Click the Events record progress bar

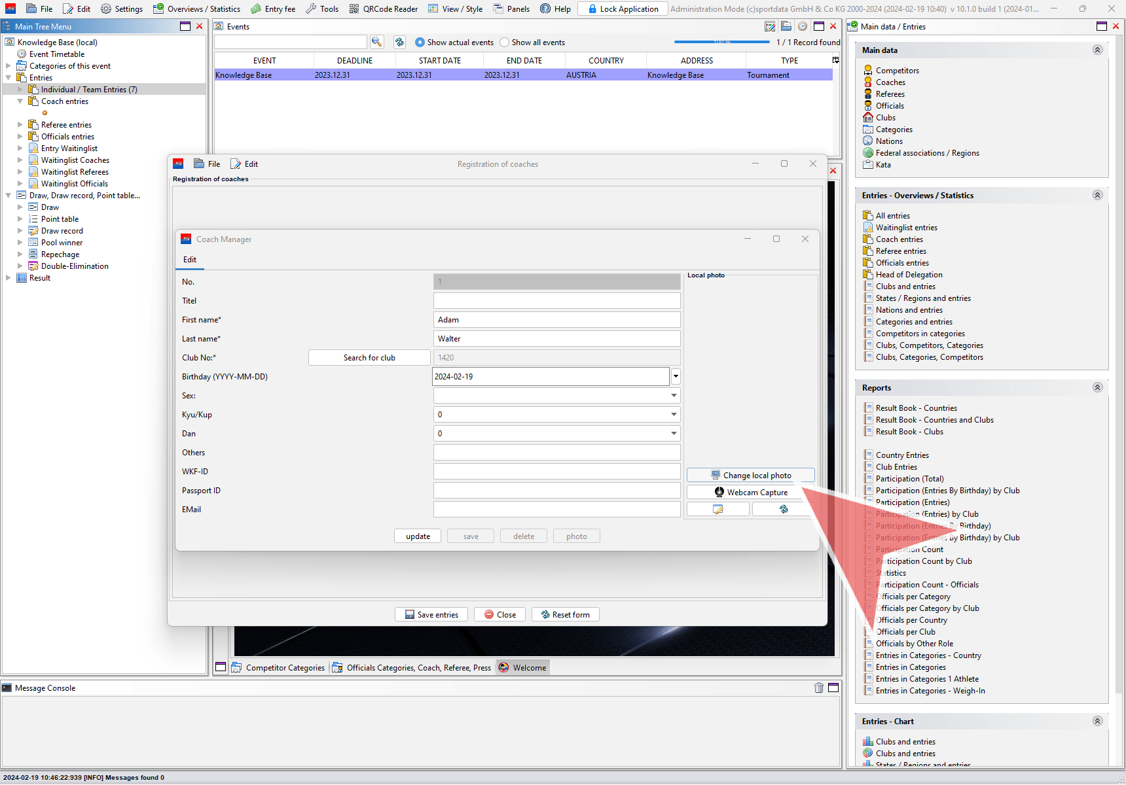point(722,42)
